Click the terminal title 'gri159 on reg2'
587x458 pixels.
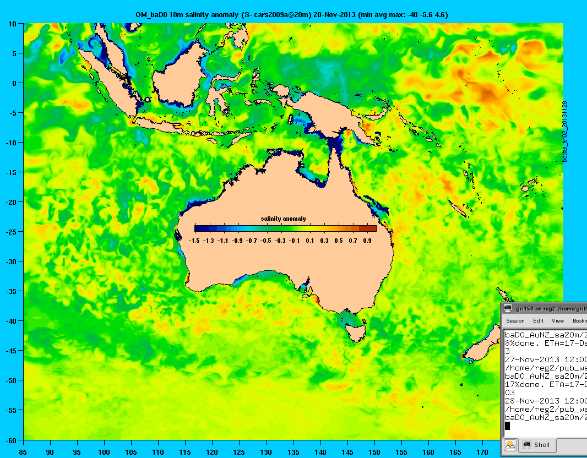coord(536,309)
